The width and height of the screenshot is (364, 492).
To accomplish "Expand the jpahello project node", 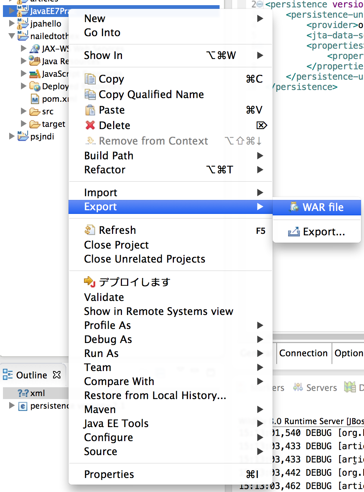I will click(12, 24).
